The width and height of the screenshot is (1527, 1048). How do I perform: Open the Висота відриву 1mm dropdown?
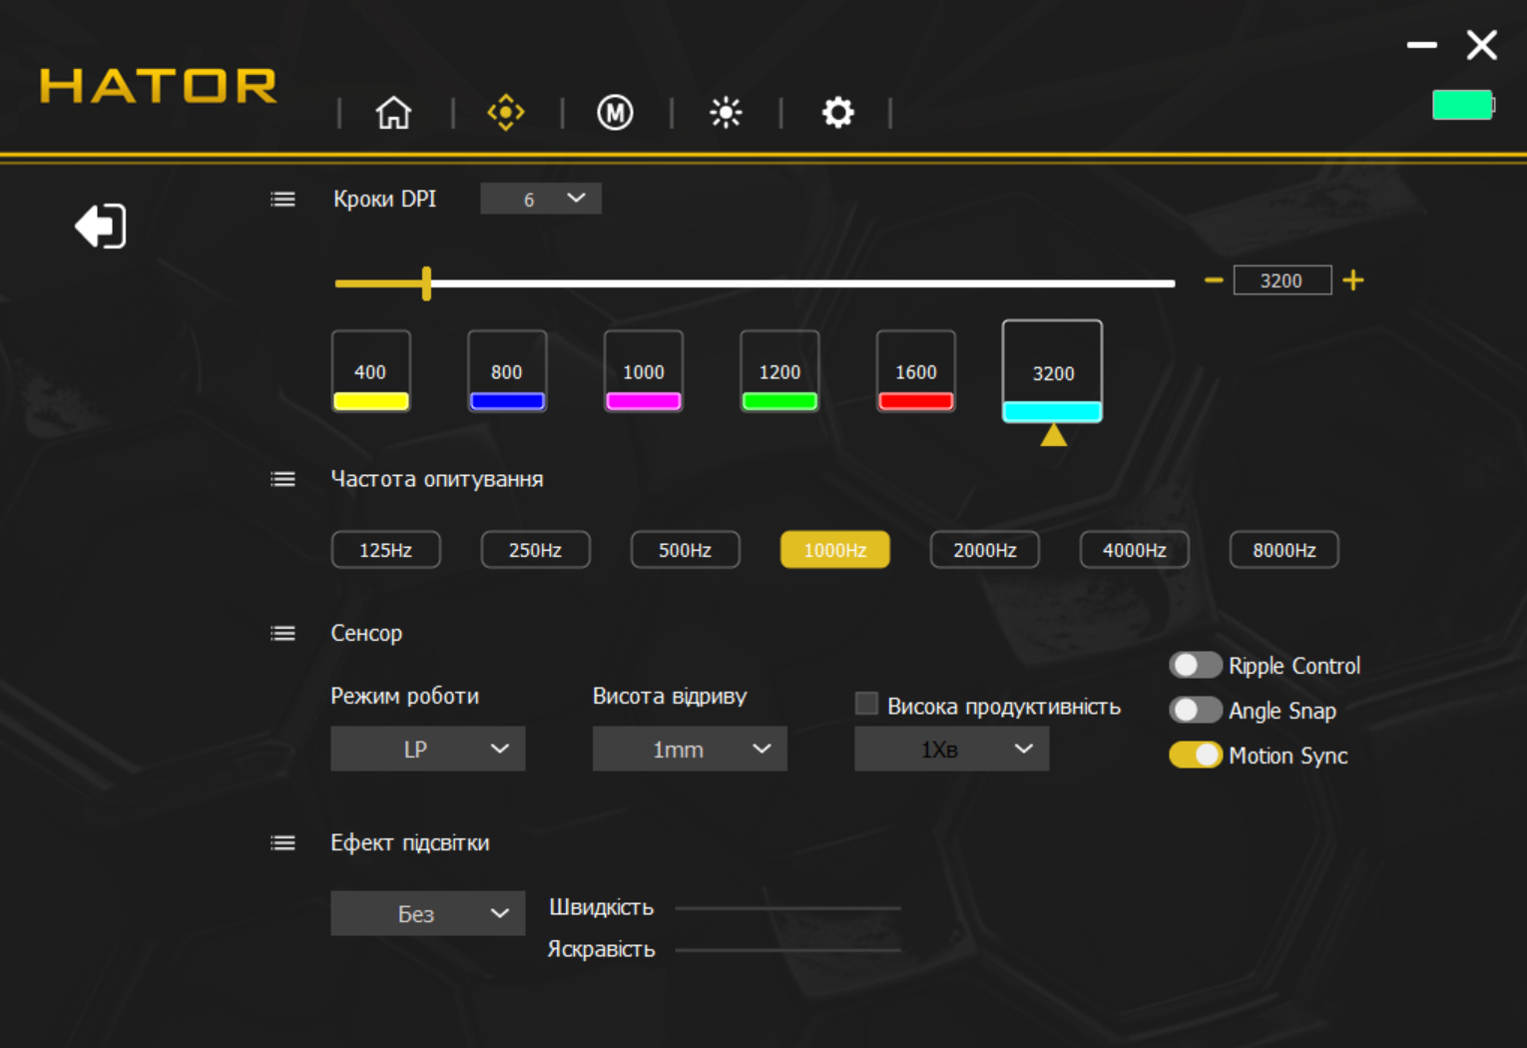pos(690,749)
